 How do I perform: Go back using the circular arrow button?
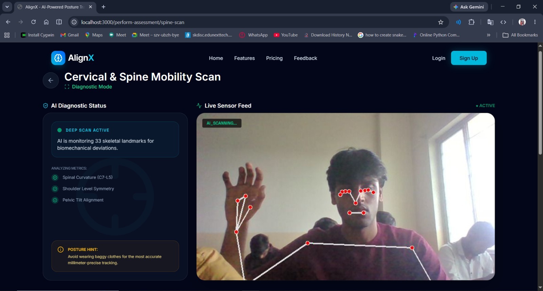(x=51, y=80)
